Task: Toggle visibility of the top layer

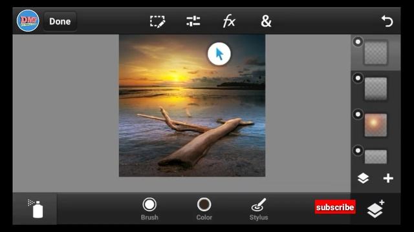Action: pyautogui.click(x=358, y=42)
